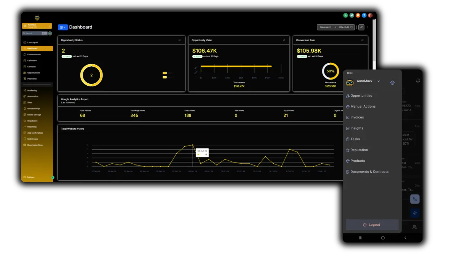Click the Mobile App icon in sidebar

25,139
